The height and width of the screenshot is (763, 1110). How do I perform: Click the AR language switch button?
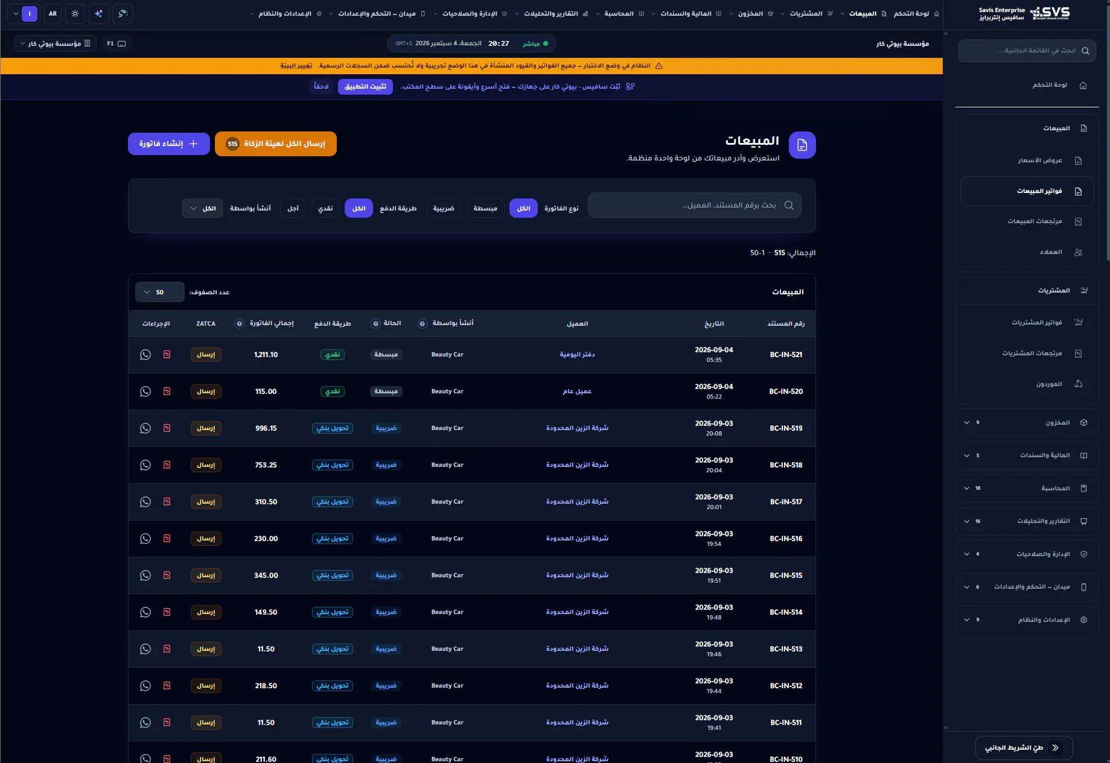click(x=53, y=13)
